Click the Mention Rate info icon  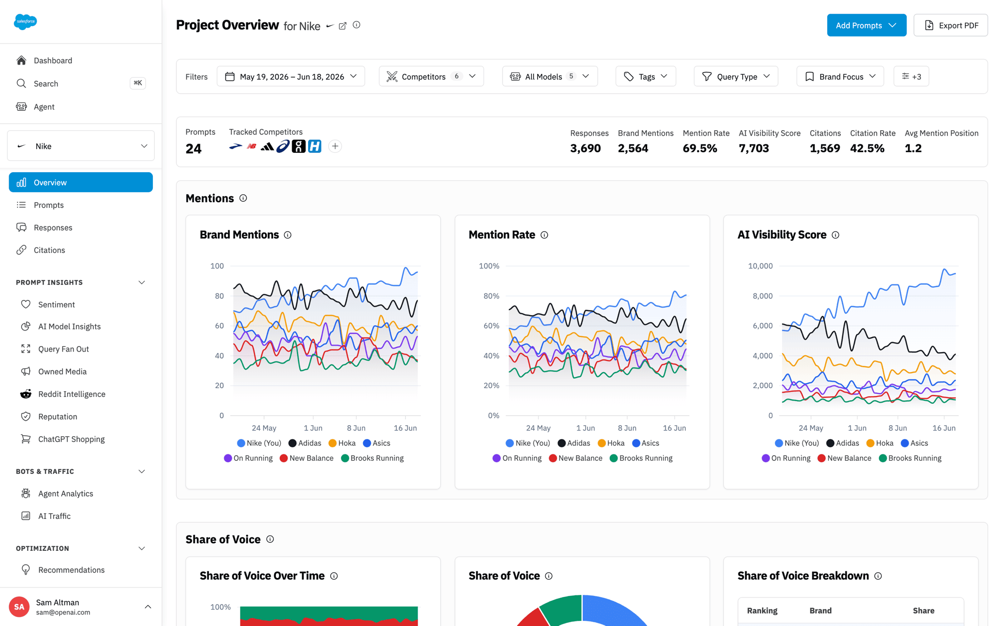[x=545, y=235]
